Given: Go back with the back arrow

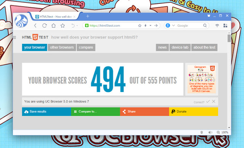Looking at the screenshot, I should [x=35, y=25].
